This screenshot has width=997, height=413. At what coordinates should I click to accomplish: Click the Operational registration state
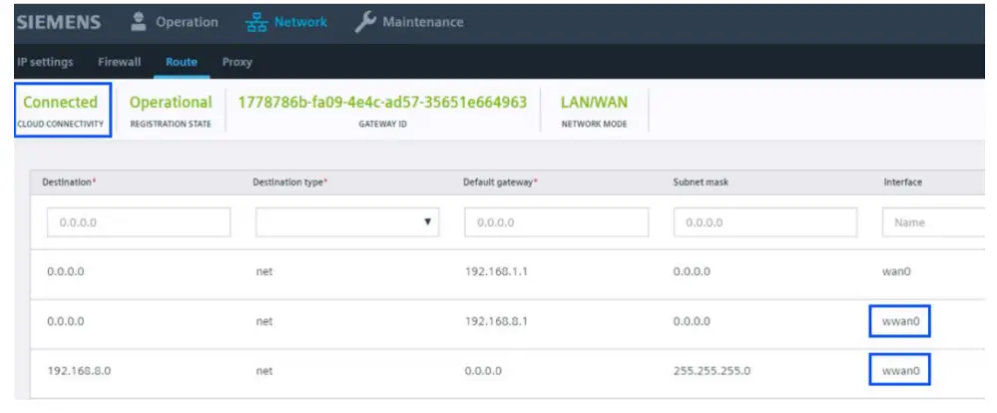(x=171, y=102)
